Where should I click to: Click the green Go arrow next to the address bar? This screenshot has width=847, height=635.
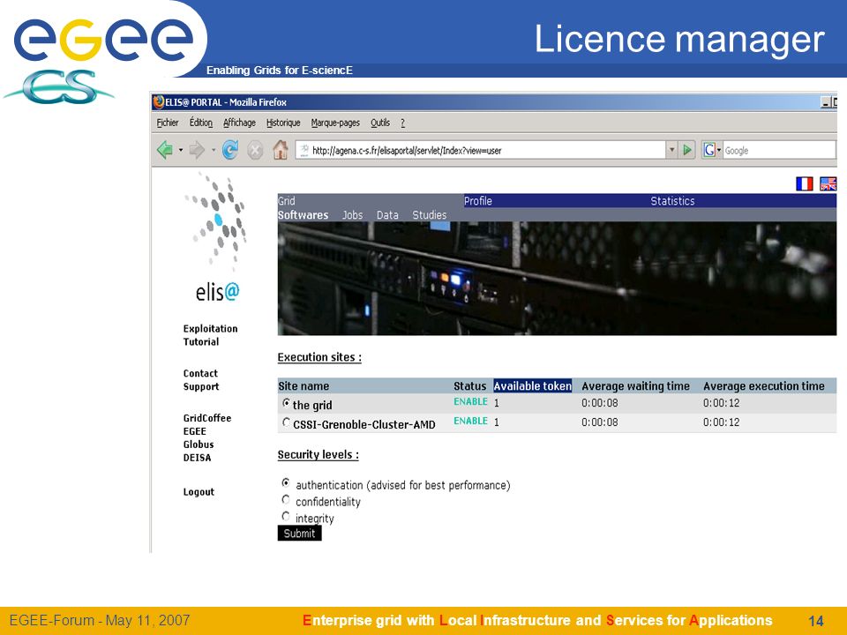tap(687, 150)
